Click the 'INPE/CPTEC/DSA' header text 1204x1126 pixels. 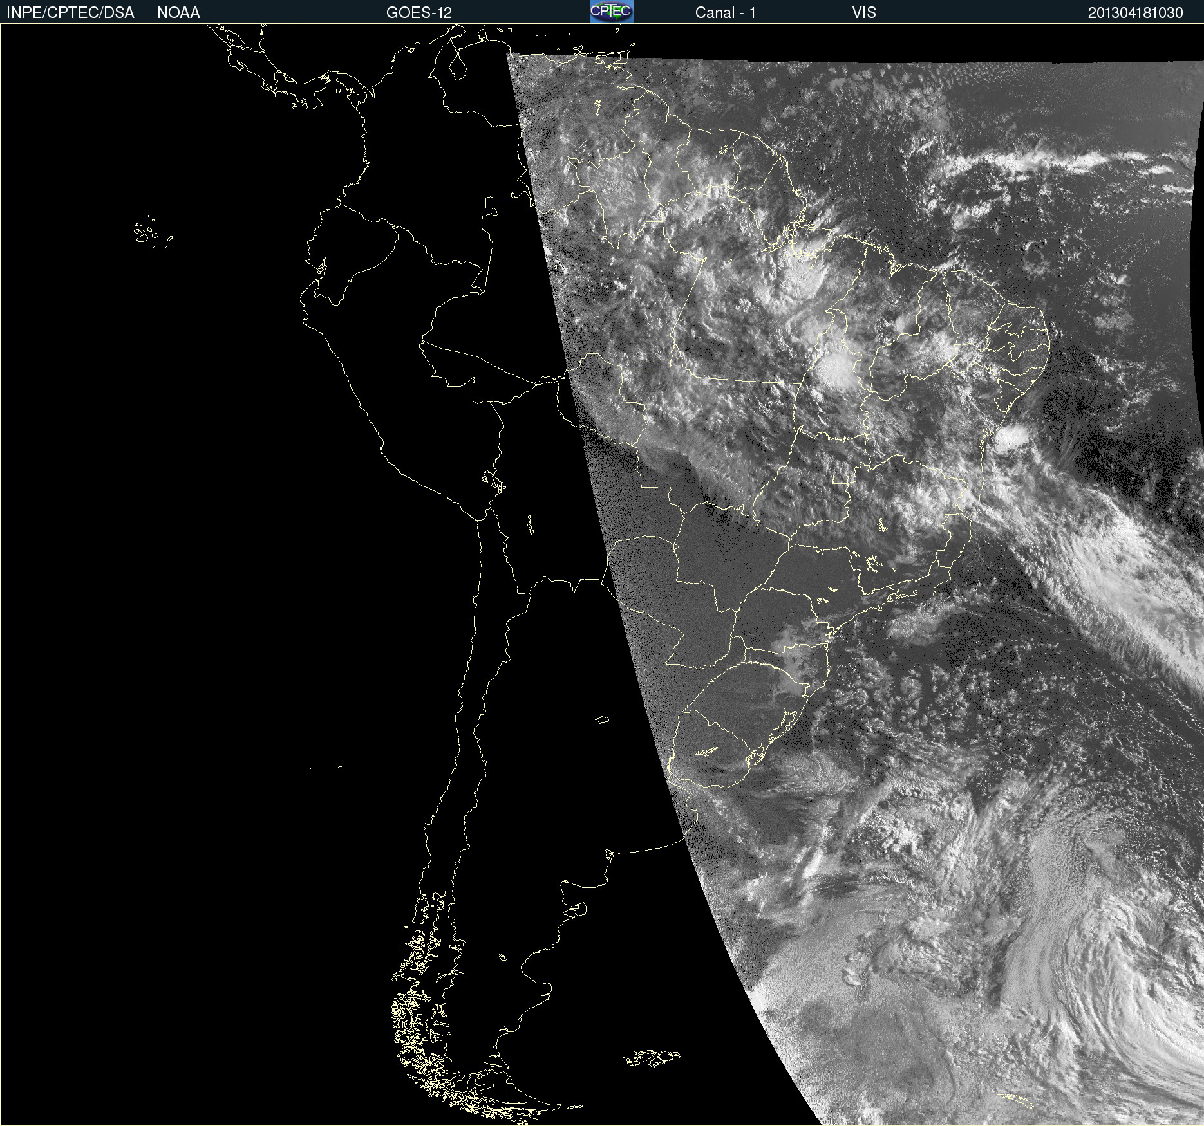click(x=70, y=13)
